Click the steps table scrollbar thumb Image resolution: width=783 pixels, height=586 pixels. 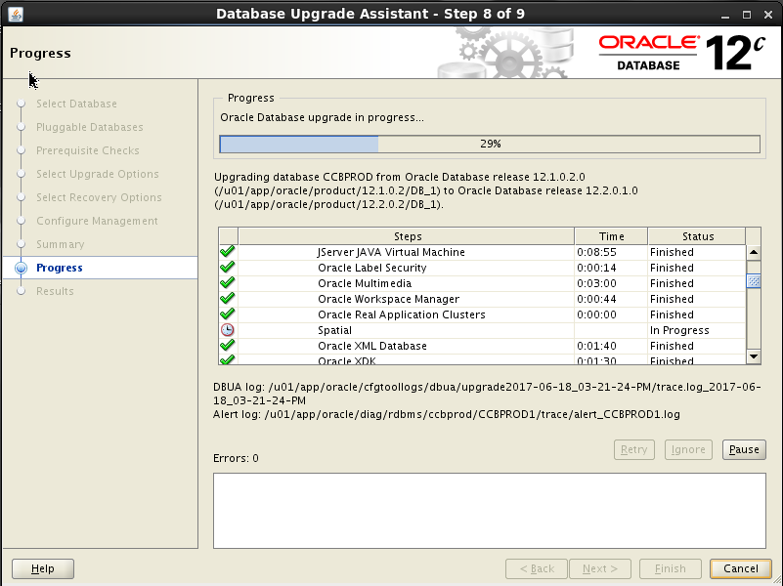754,280
